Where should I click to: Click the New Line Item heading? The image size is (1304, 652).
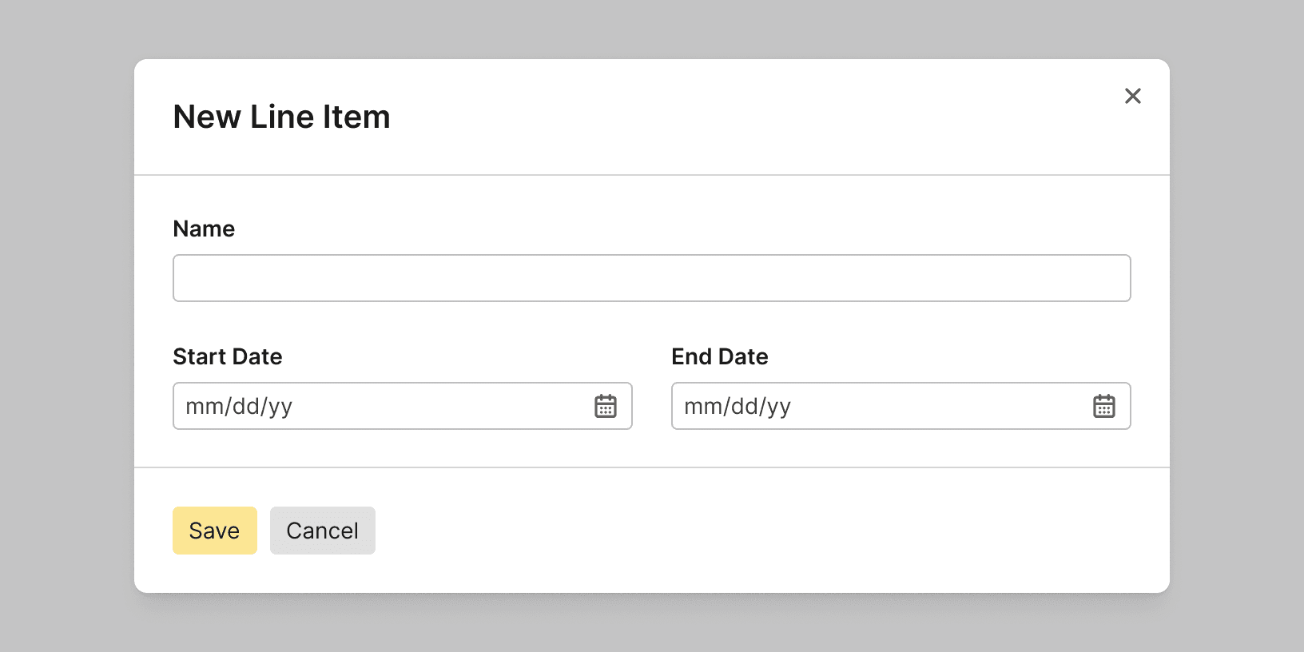[281, 117]
